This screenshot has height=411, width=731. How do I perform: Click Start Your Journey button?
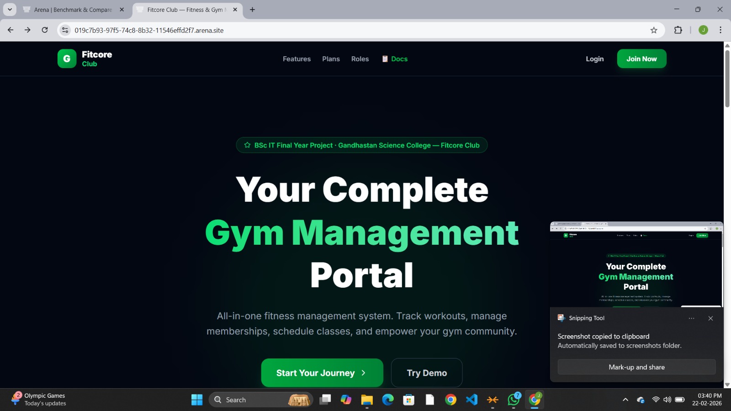[322, 373]
